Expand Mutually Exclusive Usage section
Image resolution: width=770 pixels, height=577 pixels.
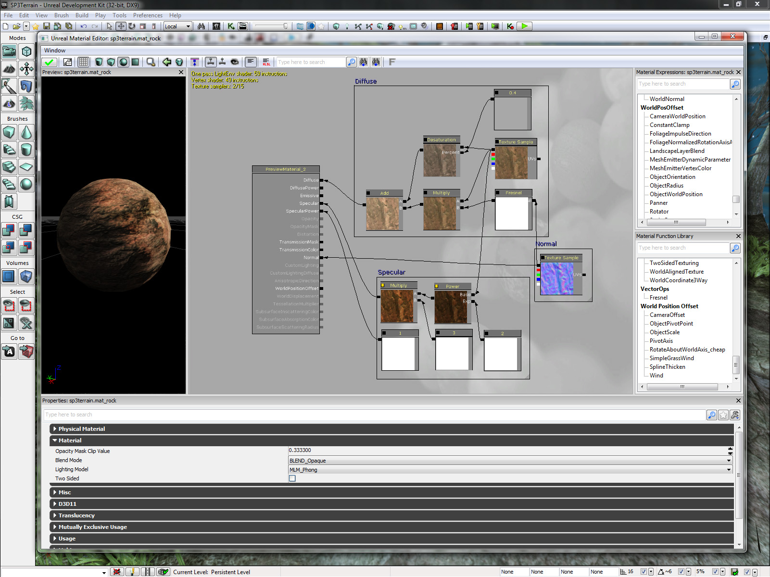coord(391,527)
